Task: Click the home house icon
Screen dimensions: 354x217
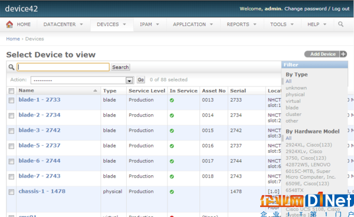Action: pos(9,24)
